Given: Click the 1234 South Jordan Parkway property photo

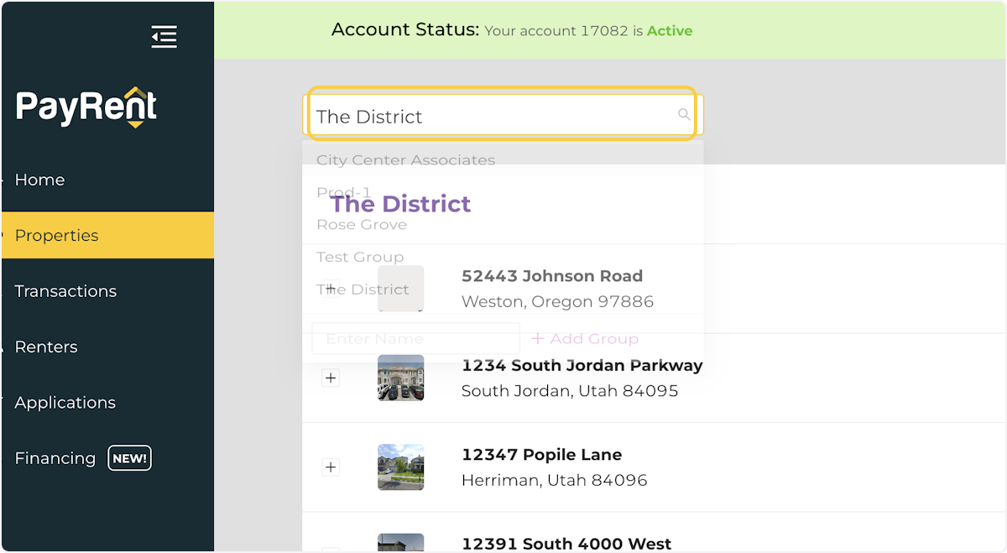Looking at the screenshot, I should click(x=400, y=378).
